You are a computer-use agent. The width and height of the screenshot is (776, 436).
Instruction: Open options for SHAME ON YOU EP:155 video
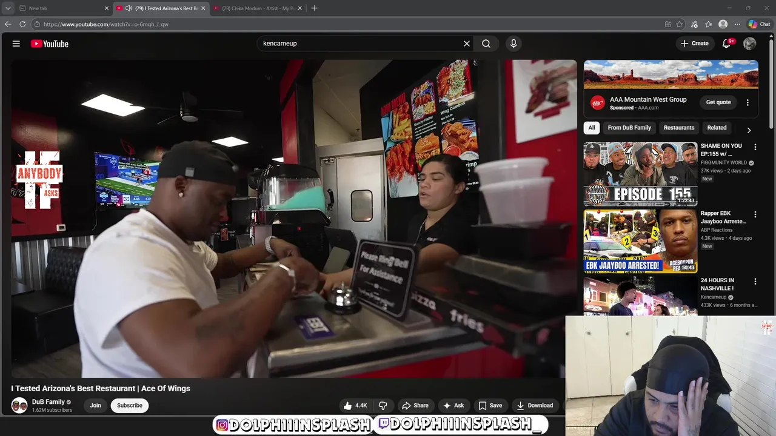point(755,147)
